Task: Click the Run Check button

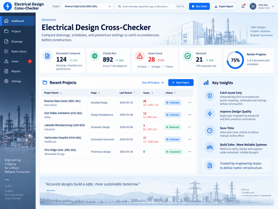Action: [199, 7]
